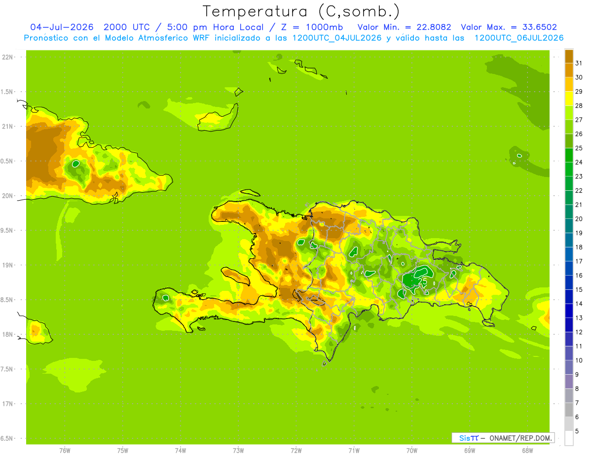The image size is (592, 457).
Task: Click the "21N" latitude axis label
Action: coord(7,126)
